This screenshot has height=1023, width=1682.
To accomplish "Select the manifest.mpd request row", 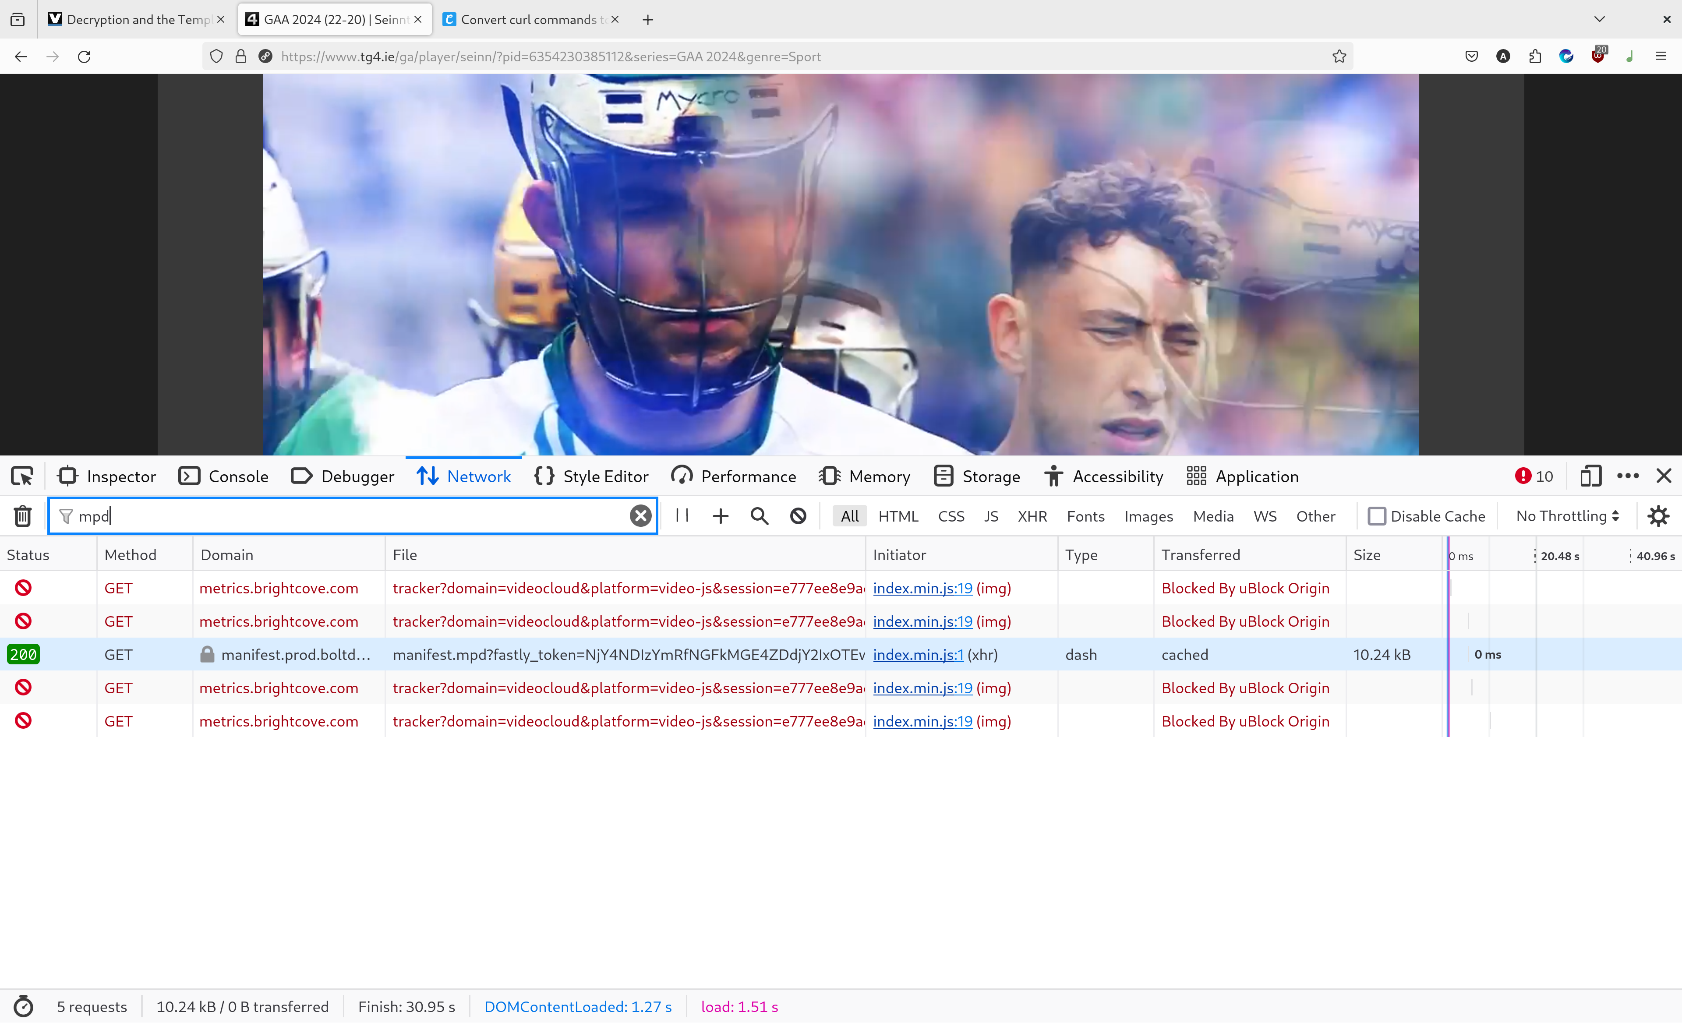I will [x=628, y=654].
